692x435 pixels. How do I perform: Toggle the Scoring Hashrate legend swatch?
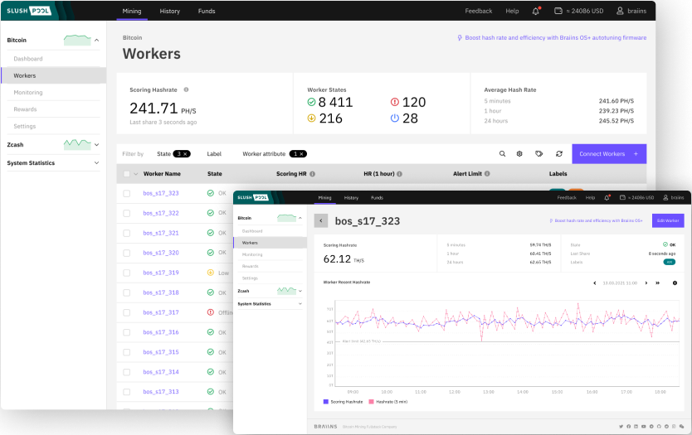point(327,401)
